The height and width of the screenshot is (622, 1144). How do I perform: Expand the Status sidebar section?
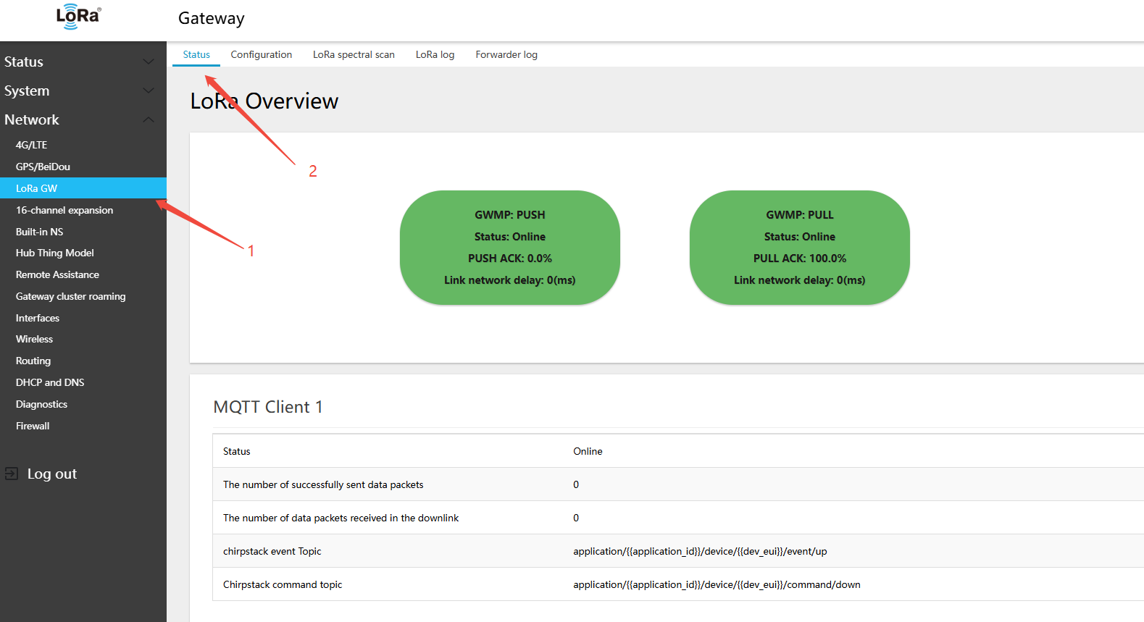point(80,62)
